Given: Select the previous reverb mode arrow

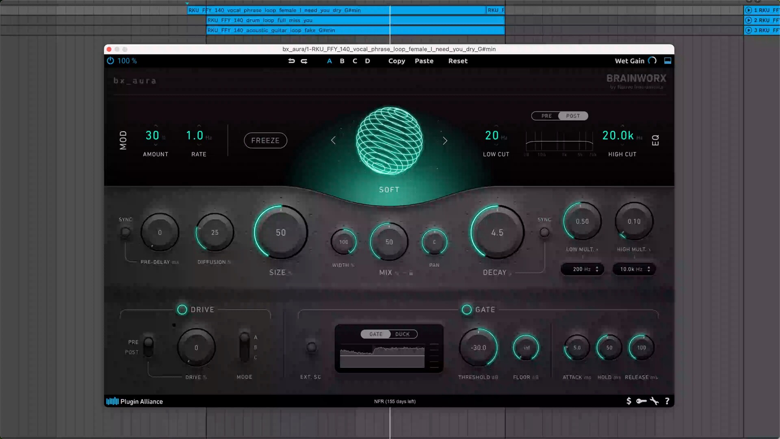Looking at the screenshot, I should [333, 140].
